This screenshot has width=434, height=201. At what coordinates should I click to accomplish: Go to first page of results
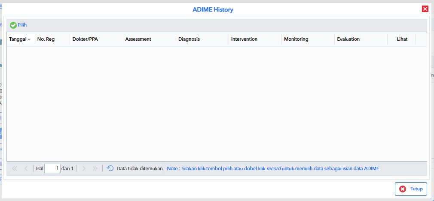tap(15, 168)
